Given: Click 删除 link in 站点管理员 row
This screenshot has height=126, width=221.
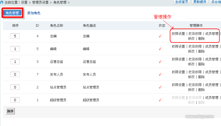Looking at the screenshot, I should tap(201, 90).
